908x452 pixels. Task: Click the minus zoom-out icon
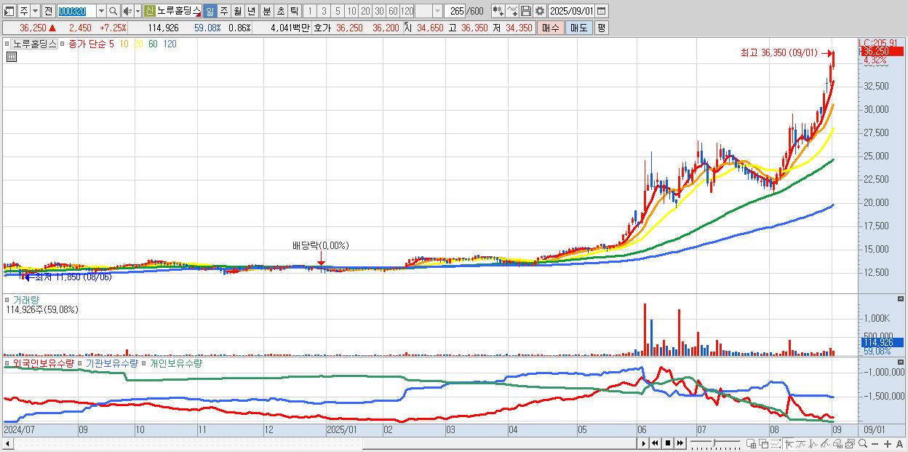point(875,443)
